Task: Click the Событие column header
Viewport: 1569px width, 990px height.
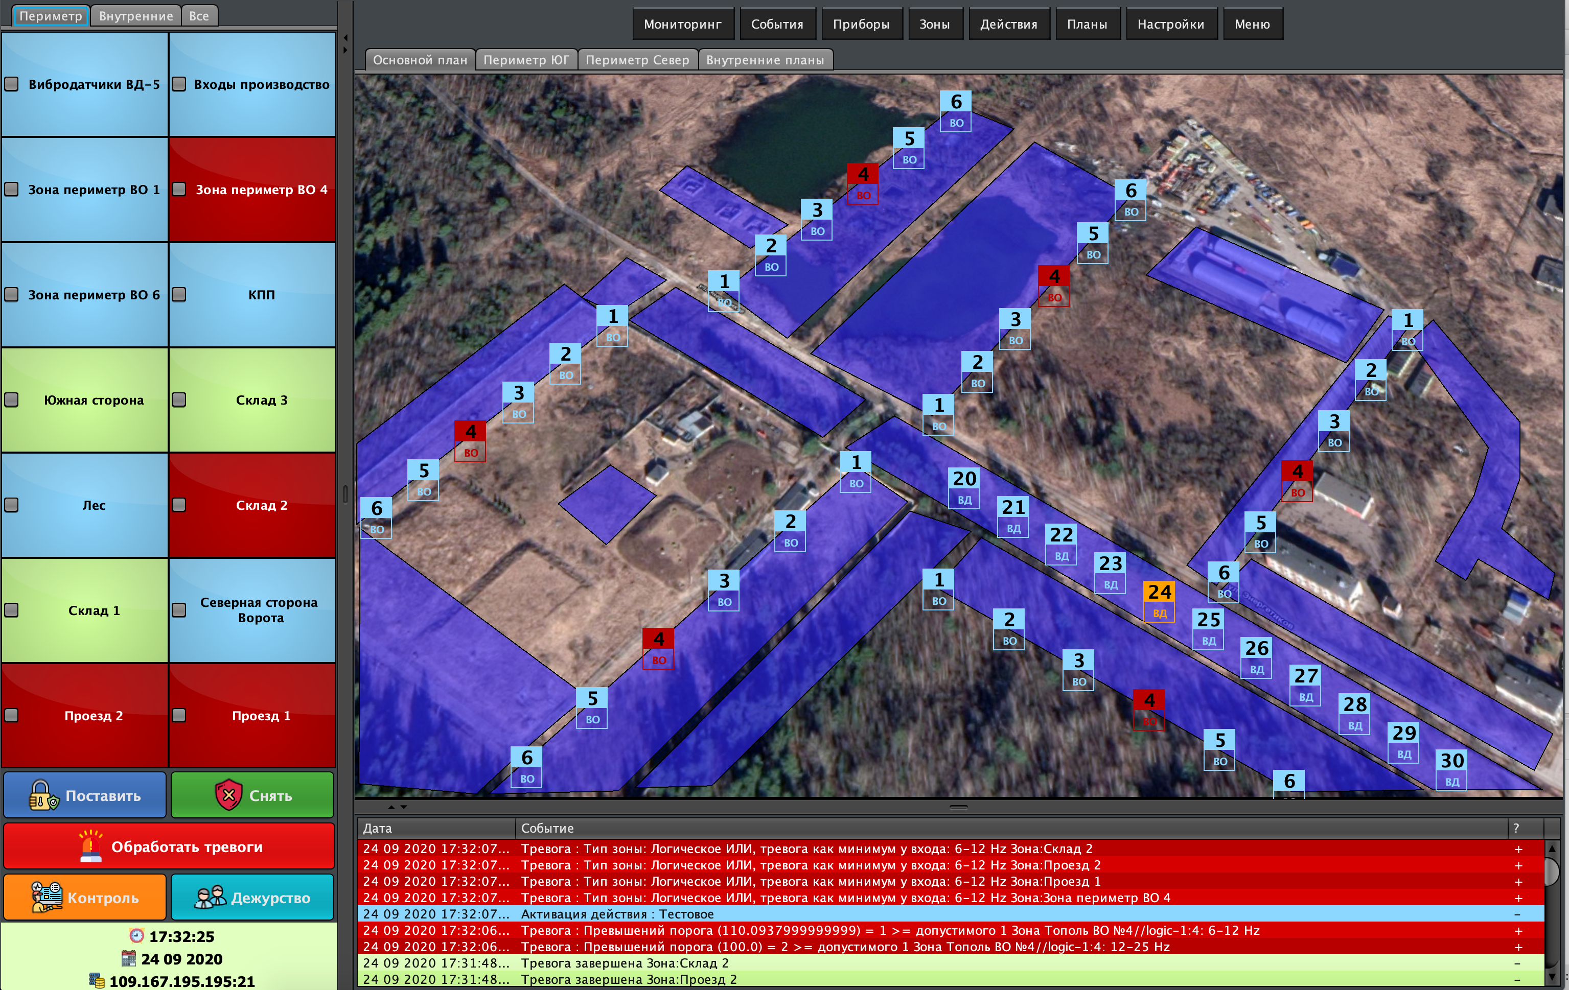Action: pos(547,829)
